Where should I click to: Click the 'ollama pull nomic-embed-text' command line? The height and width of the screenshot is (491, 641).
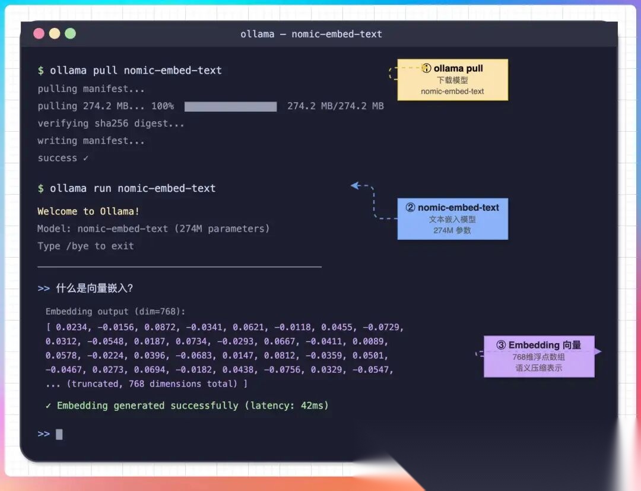pyautogui.click(x=129, y=70)
